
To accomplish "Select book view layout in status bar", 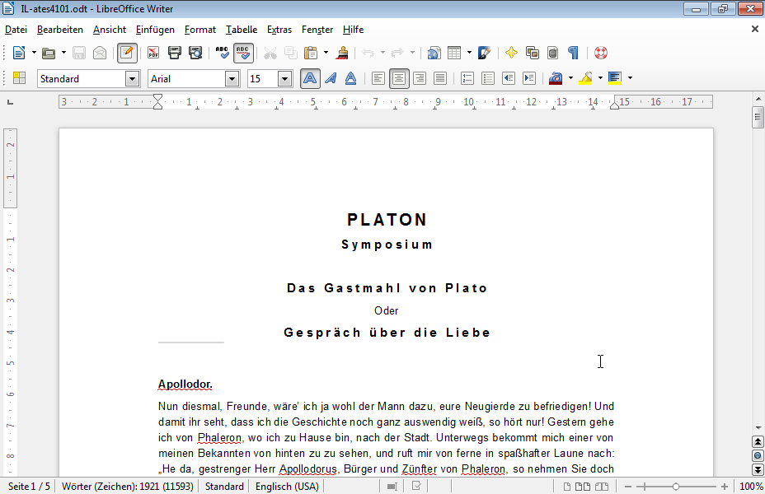I will tap(602, 487).
